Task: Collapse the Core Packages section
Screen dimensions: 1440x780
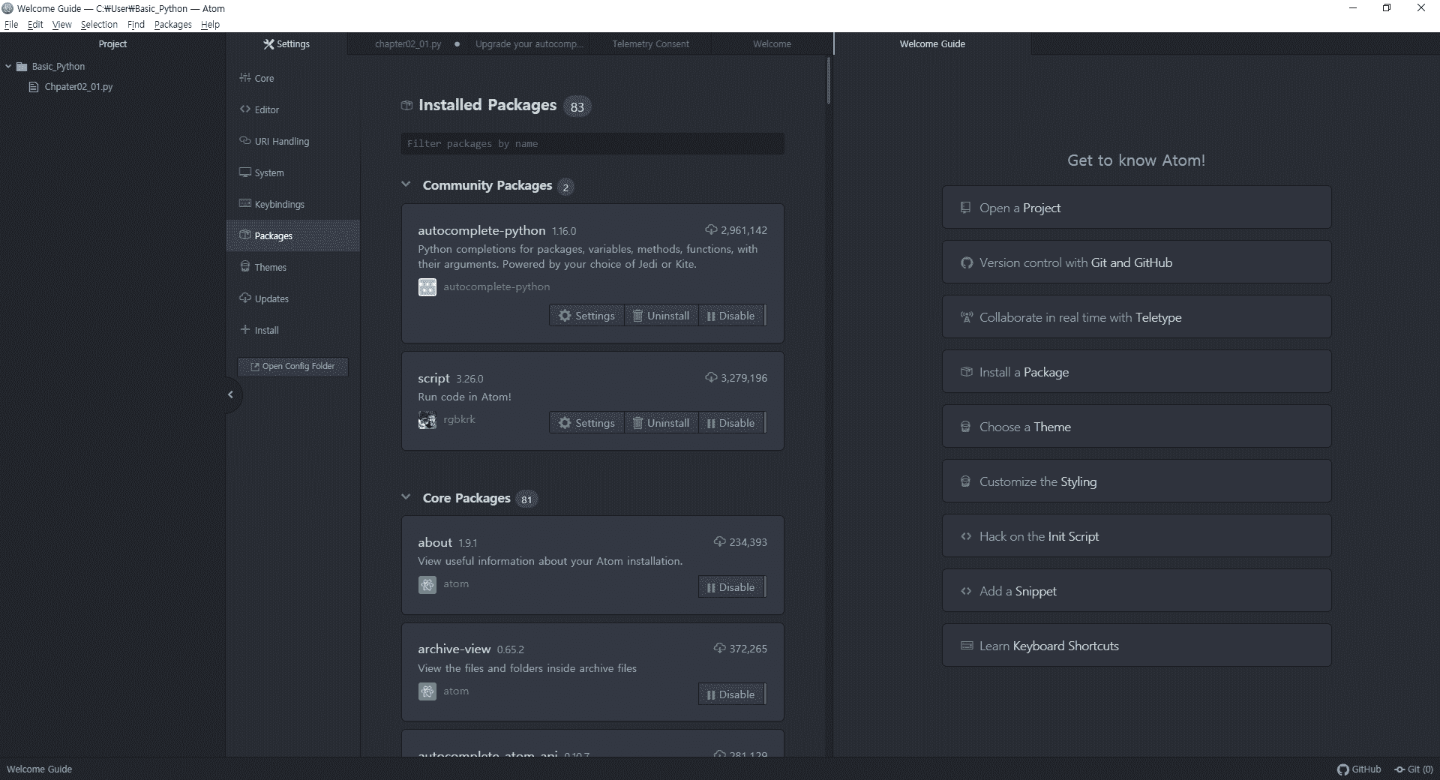Action: tap(406, 497)
